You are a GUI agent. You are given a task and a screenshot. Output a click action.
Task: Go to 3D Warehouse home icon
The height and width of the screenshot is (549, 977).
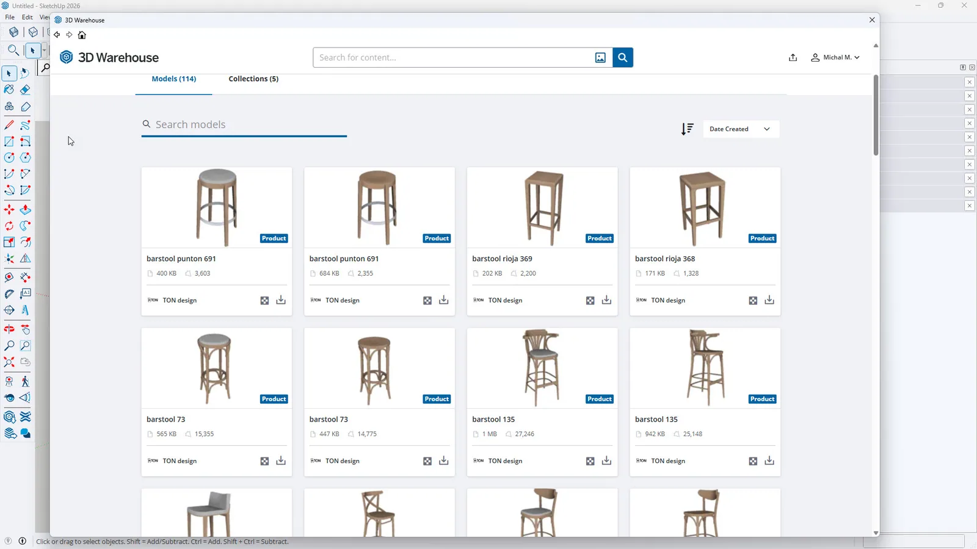click(82, 35)
